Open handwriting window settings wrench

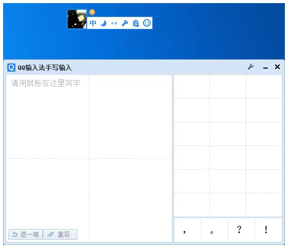coord(251,67)
